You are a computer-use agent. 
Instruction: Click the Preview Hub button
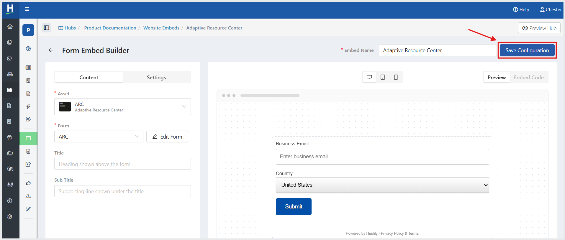[x=539, y=28]
